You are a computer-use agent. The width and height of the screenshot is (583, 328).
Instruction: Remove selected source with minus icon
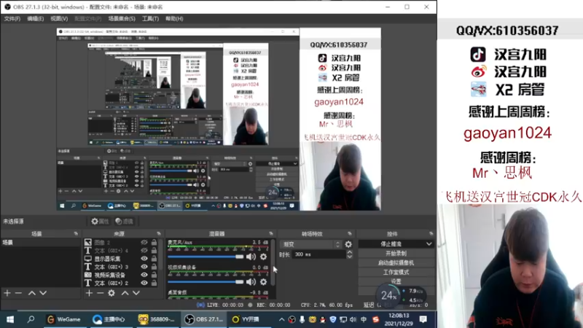(100, 293)
